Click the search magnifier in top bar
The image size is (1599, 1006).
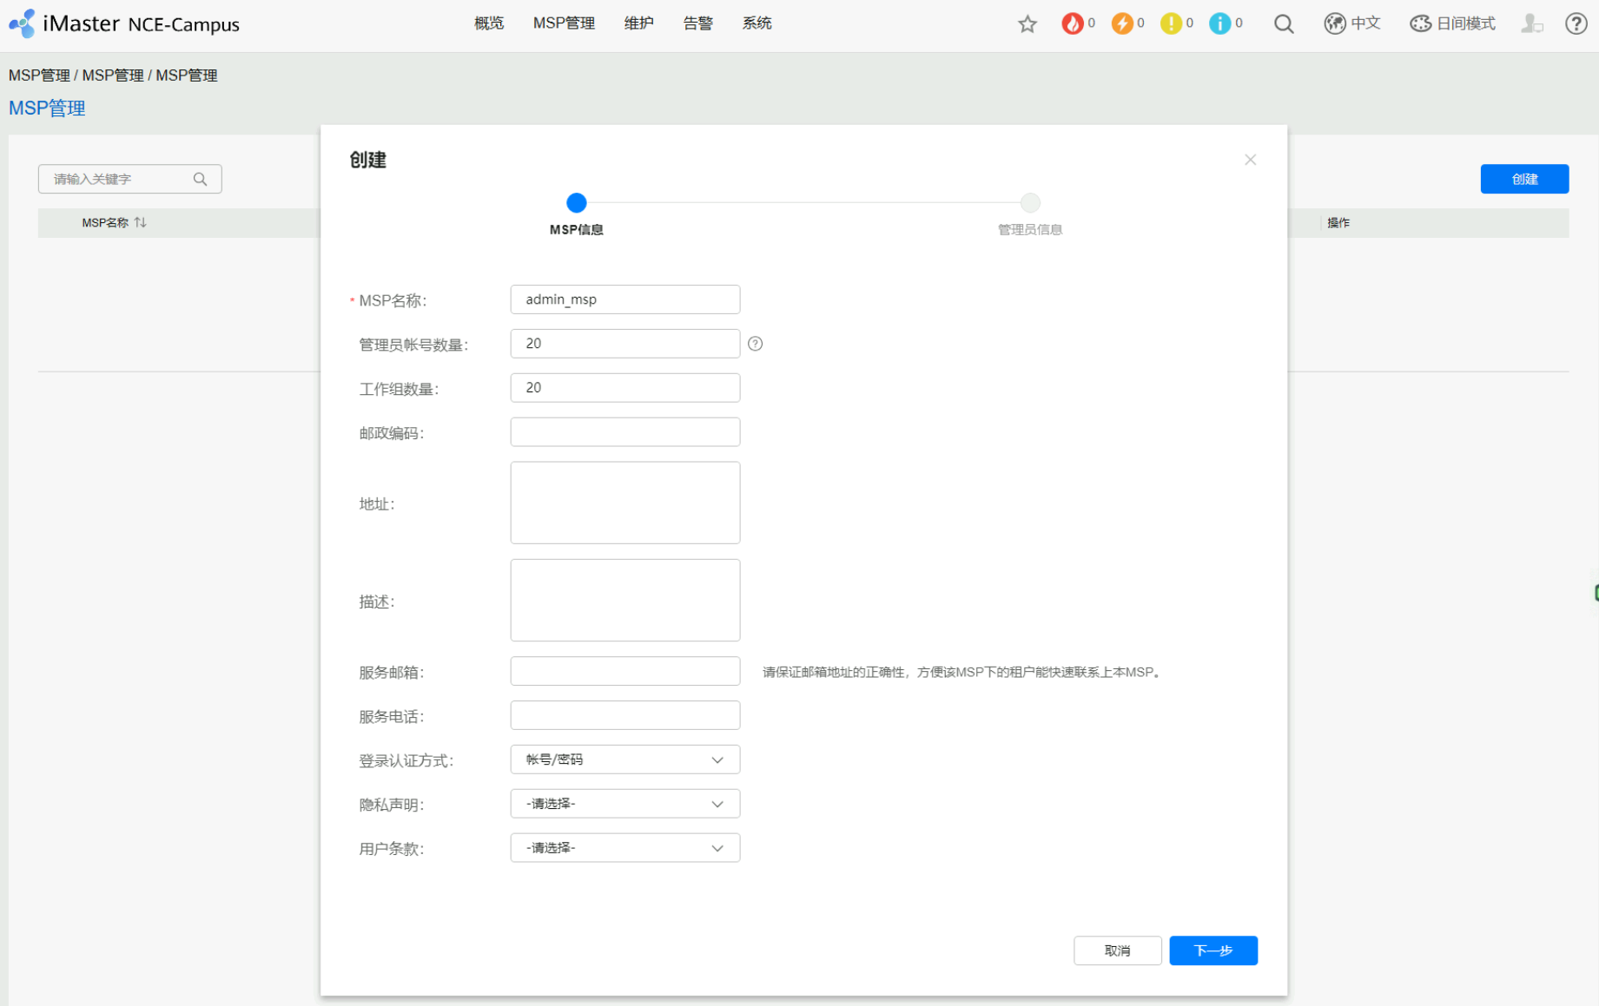tap(1284, 24)
